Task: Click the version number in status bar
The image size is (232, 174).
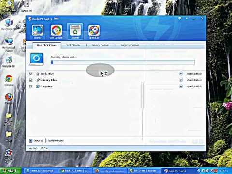Action: 38,148
